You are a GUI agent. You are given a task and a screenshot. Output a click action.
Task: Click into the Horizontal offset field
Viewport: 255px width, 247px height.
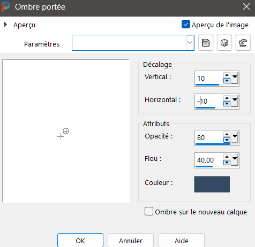(x=209, y=101)
